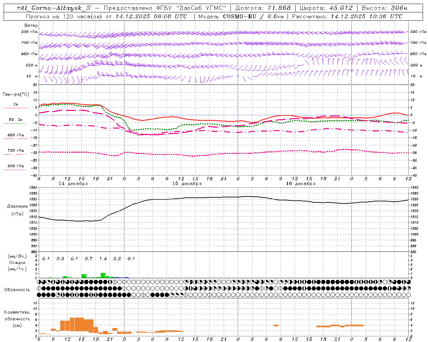Click the left 500 м wind level label

pyautogui.click(x=32, y=65)
